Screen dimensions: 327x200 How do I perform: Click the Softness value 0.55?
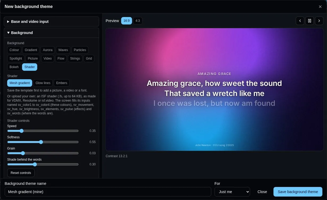93,142
